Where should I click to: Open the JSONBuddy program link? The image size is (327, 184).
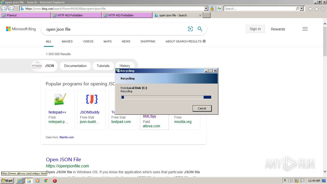(x=90, y=112)
